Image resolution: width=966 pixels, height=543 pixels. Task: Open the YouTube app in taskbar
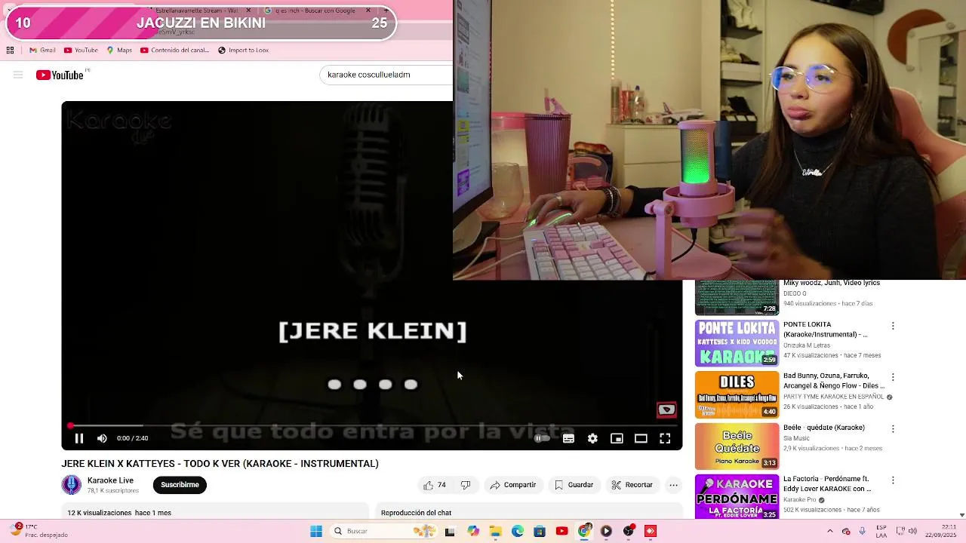pos(561,531)
